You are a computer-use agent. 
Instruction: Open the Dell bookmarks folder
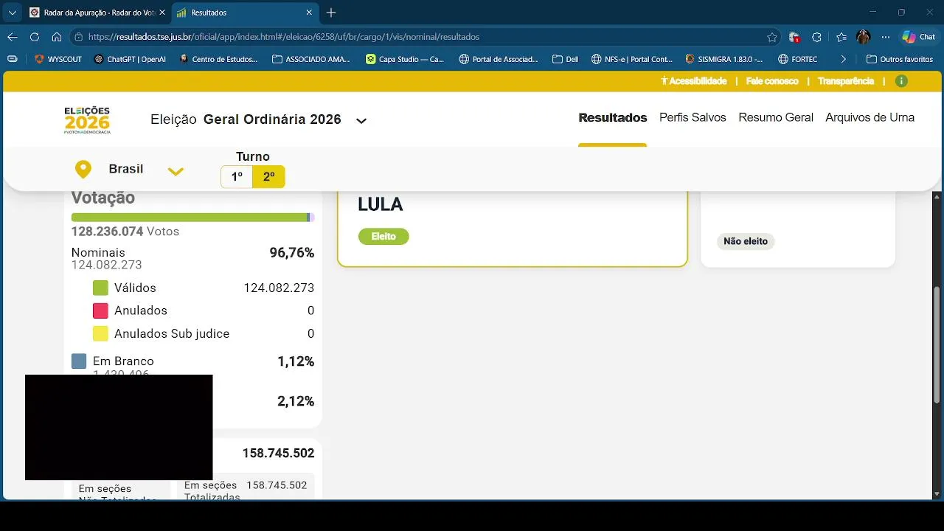click(566, 59)
